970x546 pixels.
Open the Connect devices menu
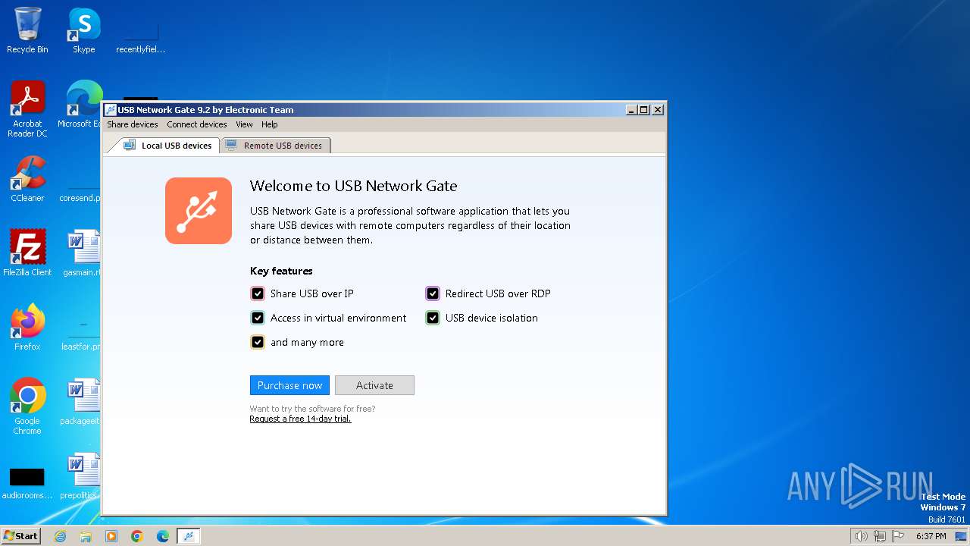(197, 124)
